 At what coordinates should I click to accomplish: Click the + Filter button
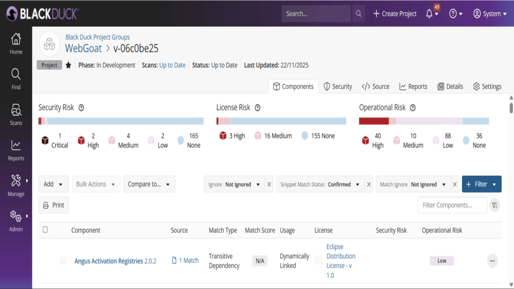pyautogui.click(x=481, y=184)
